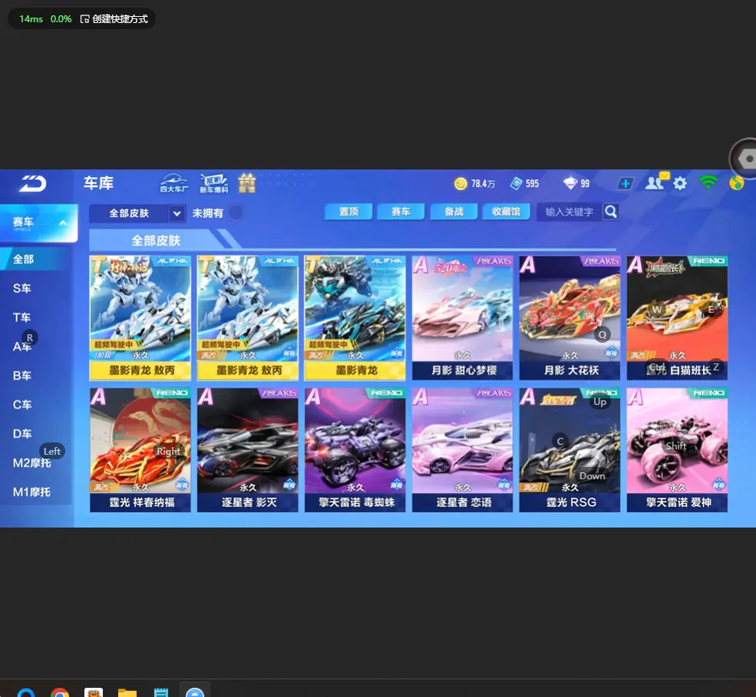
Task: Open the 新车爆料 new car news icon
Action: [x=213, y=183]
